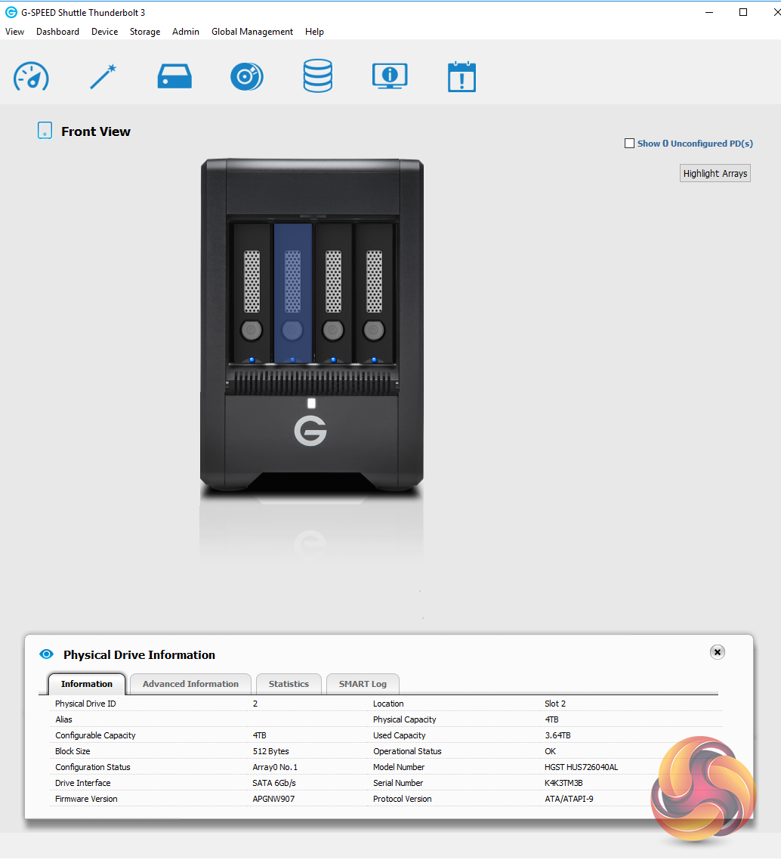Click the Model Number value HGST HUS726040AL
This screenshot has width=781, height=860.
coord(581,767)
